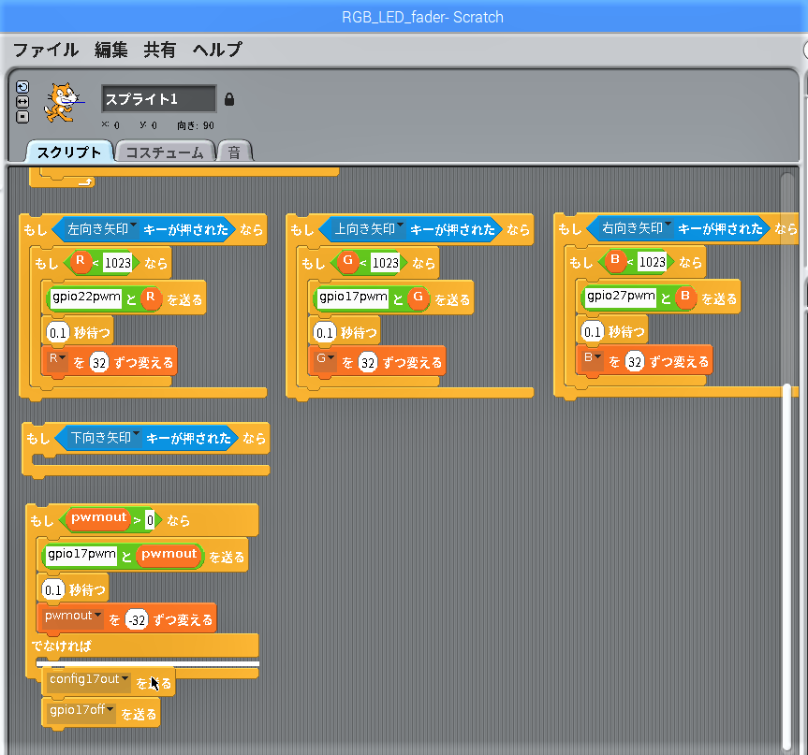808x755 pixels.
Task: Select the B variable reporter in join block
Action: (685, 297)
